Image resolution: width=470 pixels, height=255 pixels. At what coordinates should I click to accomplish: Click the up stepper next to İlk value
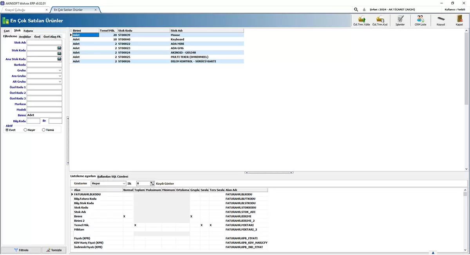click(x=151, y=182)
